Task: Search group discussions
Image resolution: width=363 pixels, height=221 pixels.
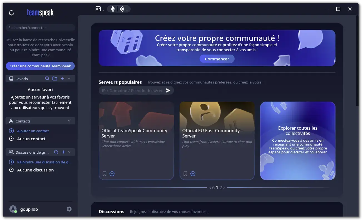Action: (x=56, y=152)
